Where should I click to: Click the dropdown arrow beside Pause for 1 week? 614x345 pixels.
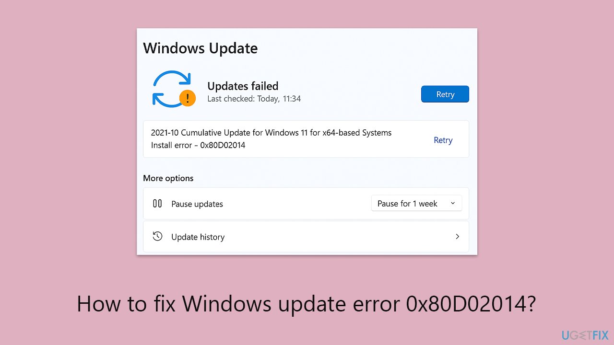[452, 203]
